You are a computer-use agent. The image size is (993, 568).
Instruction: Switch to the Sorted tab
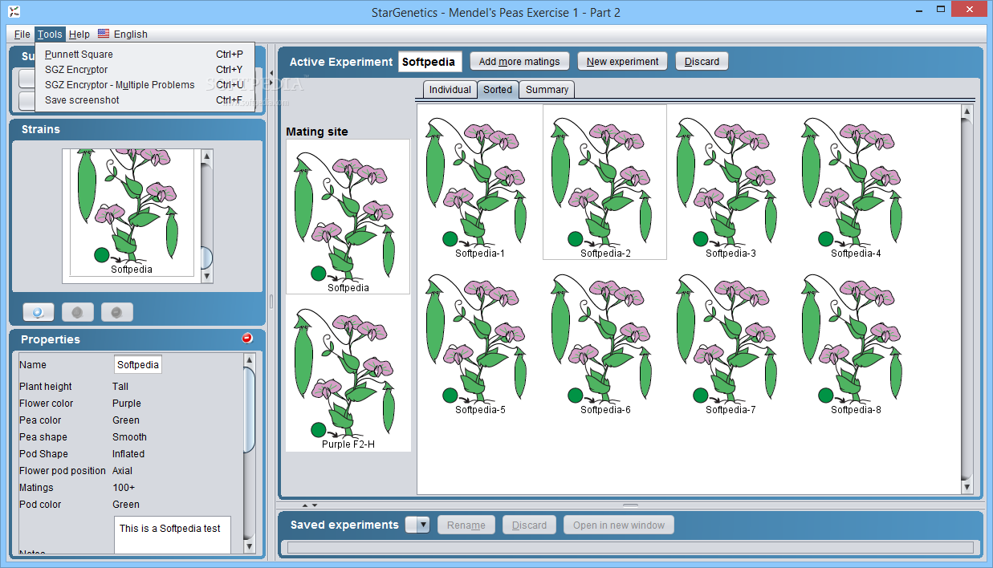pos(498,89)
